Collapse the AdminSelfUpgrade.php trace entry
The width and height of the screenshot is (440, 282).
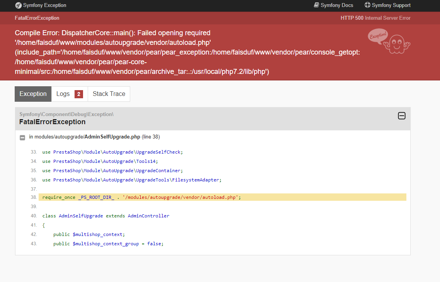[x=22, y=137]
